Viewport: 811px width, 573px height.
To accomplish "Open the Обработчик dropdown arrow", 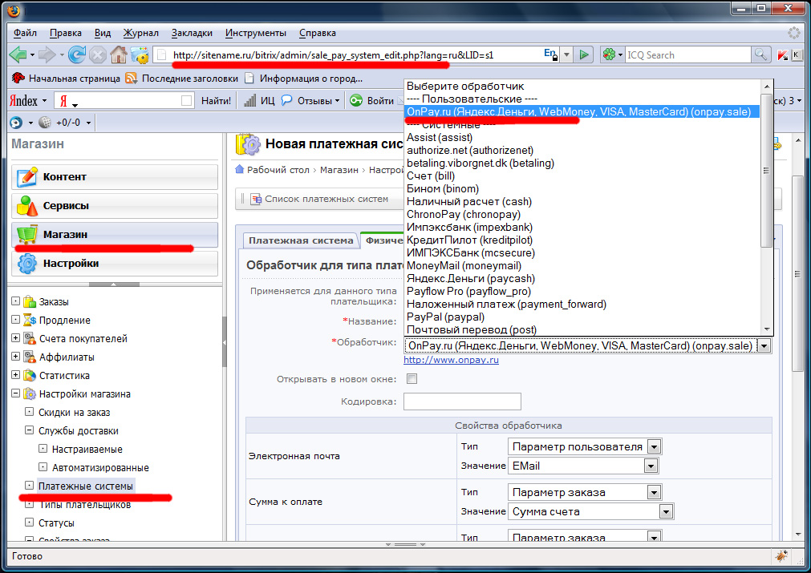I will pos(764,346).
